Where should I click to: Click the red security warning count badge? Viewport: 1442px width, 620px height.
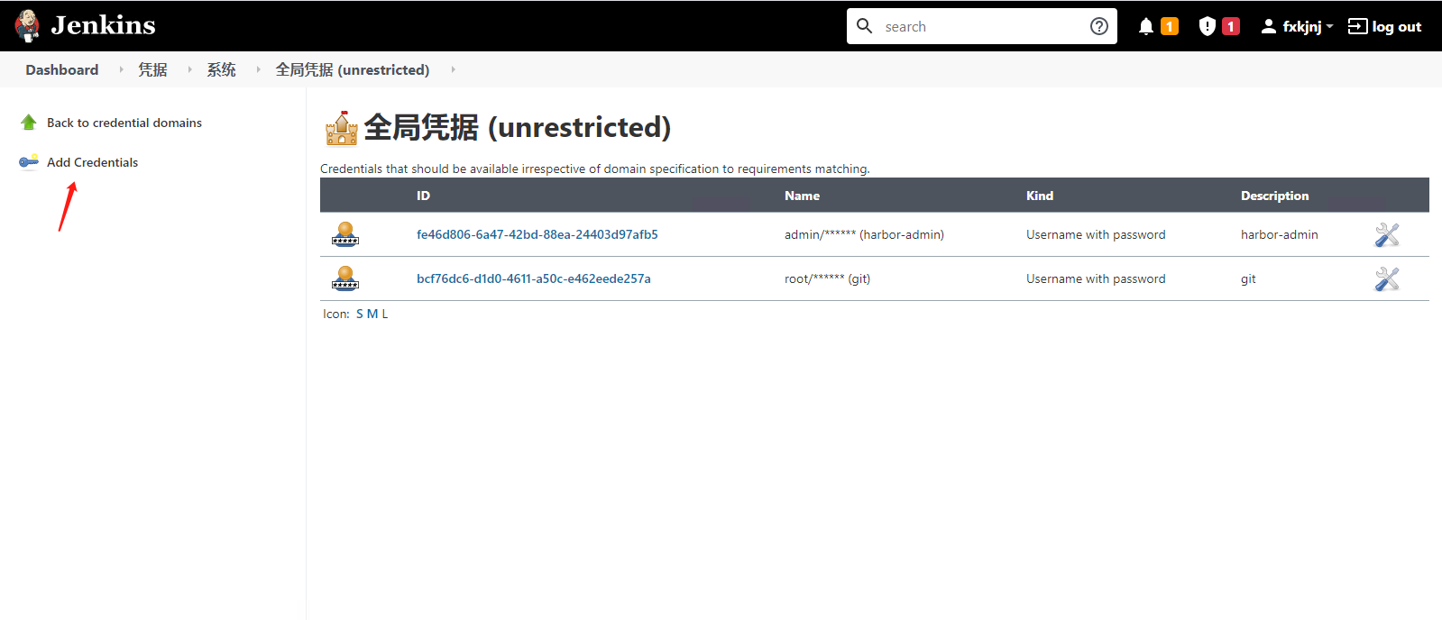pyautogui.click(x=1231, y=26)
